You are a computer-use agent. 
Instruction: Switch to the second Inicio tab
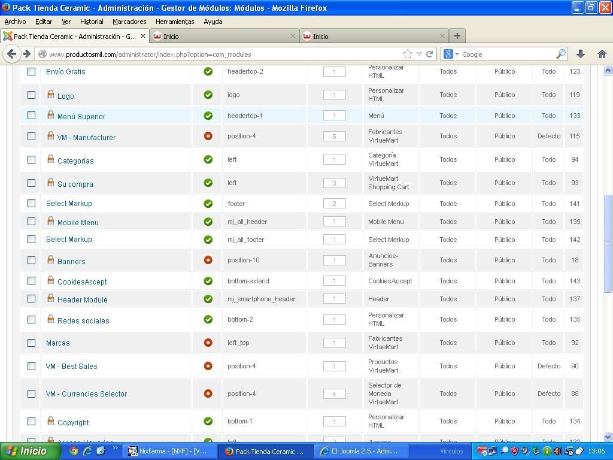pyautogui.click(x=374, y=37)
